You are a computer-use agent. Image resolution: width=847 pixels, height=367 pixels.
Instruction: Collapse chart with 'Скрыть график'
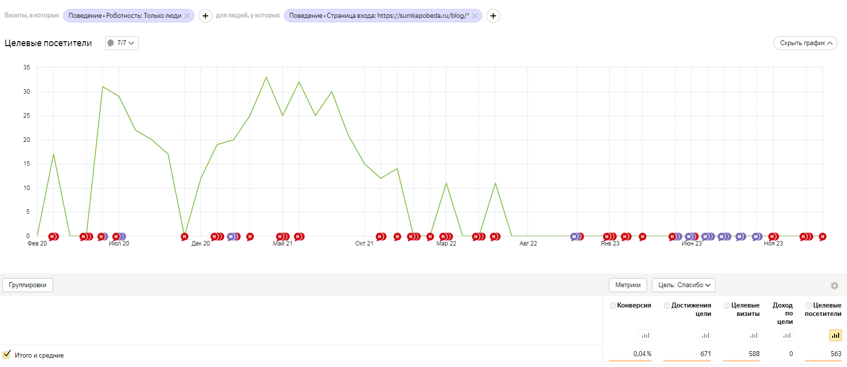point(805,43)
